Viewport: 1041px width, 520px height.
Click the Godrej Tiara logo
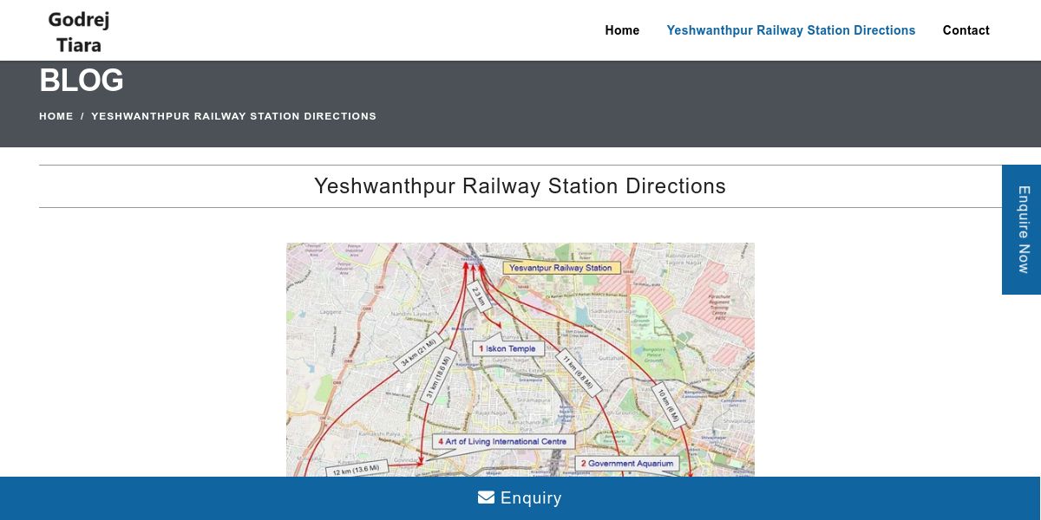[x=79, y=32]
